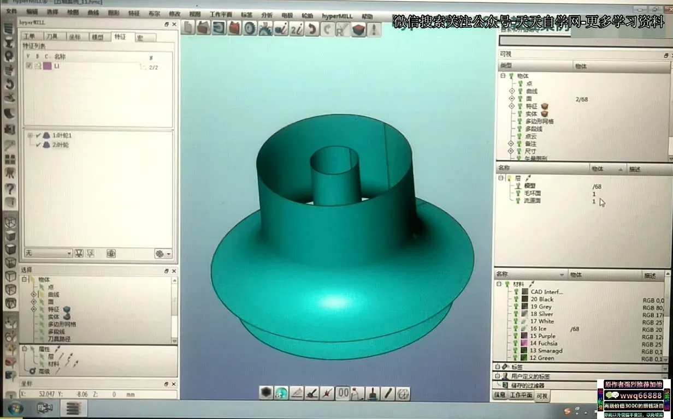Image resolution: width=673 pixels, height=419 pixels.
Task: Toggle visibility of 毛坯面 layer
Action: click(x=518, y=194)
